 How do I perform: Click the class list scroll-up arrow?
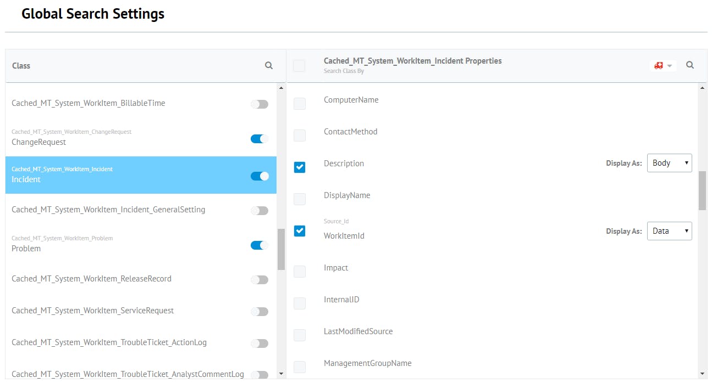click(282, 88)
